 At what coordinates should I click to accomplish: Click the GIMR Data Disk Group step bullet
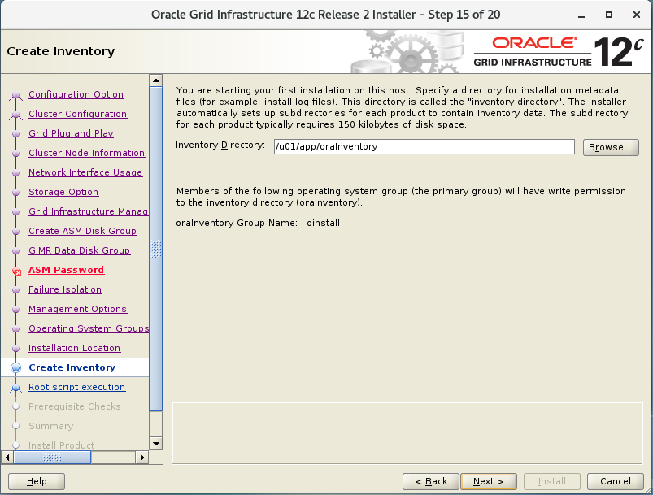coord(15,251)
